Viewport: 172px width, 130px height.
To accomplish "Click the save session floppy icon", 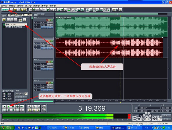I will tap(22, 10).
